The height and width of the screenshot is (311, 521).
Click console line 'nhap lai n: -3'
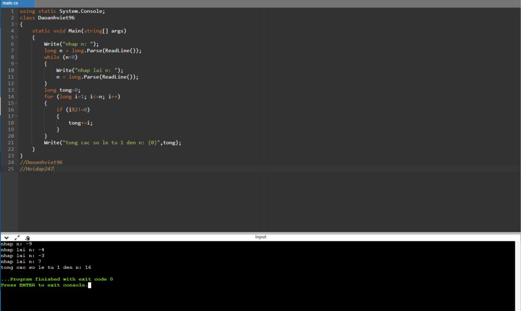click(22, 256)
